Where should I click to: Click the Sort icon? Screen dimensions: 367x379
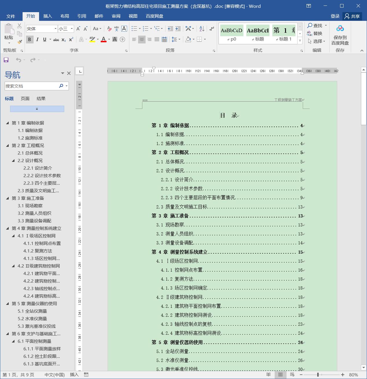pyautogui.click(x=202, y=29)
